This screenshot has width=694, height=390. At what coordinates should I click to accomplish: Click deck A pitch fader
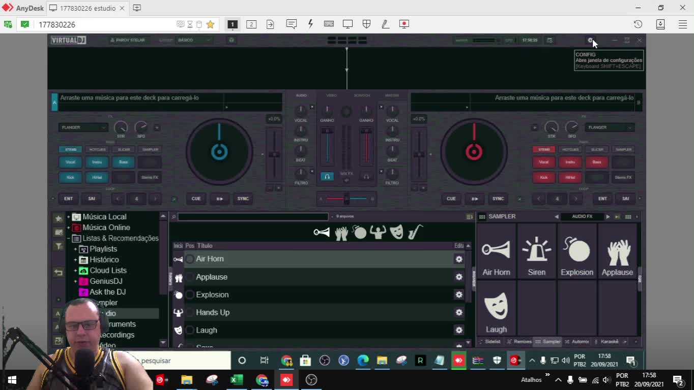274,154
